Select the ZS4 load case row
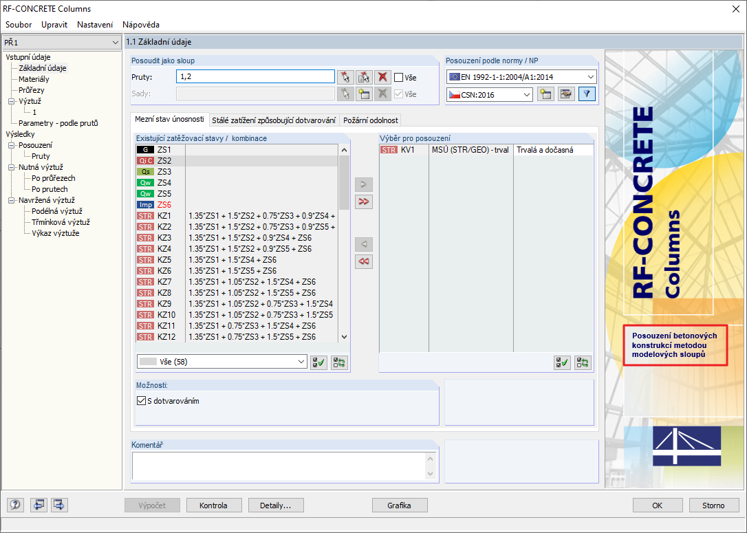The width and height of the screenshot is (747, 533). (237, 183)
